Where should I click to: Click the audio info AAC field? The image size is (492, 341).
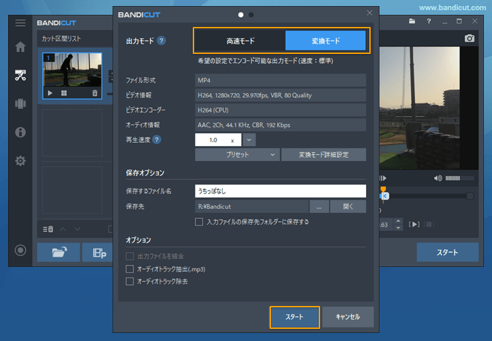tap(280, 125)
